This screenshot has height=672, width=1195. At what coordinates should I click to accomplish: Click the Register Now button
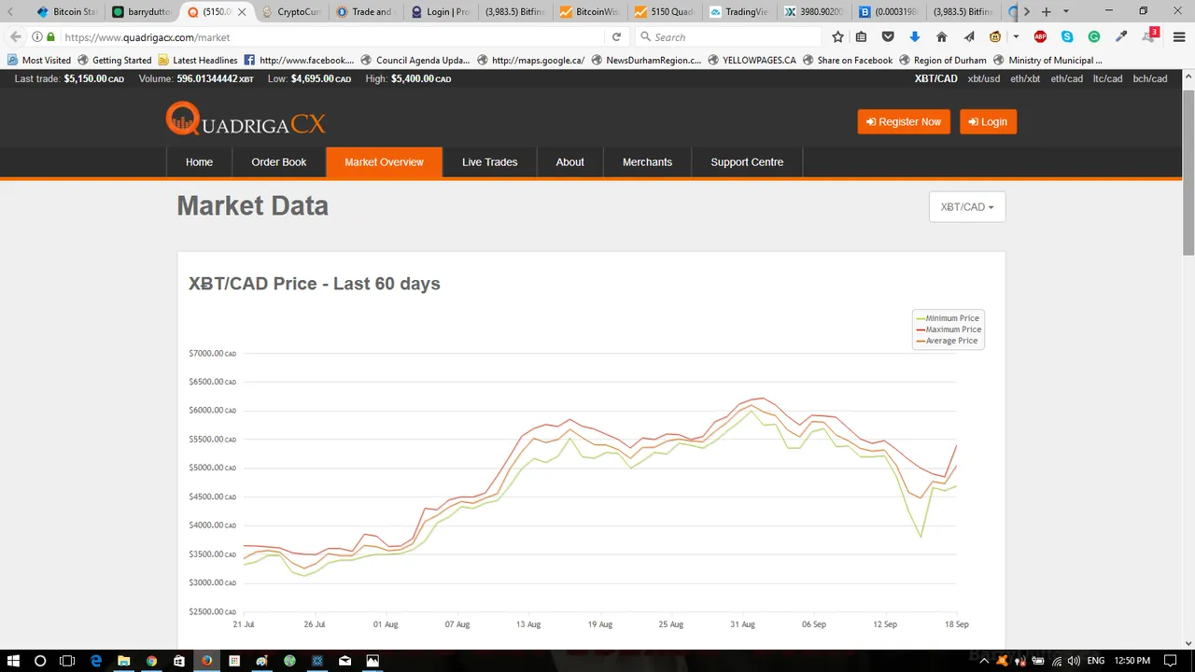point(904,122)
